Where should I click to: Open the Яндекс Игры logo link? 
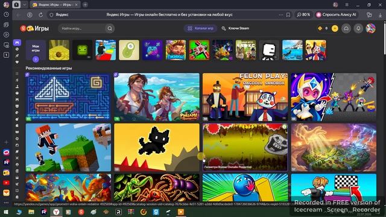point(34,28)
